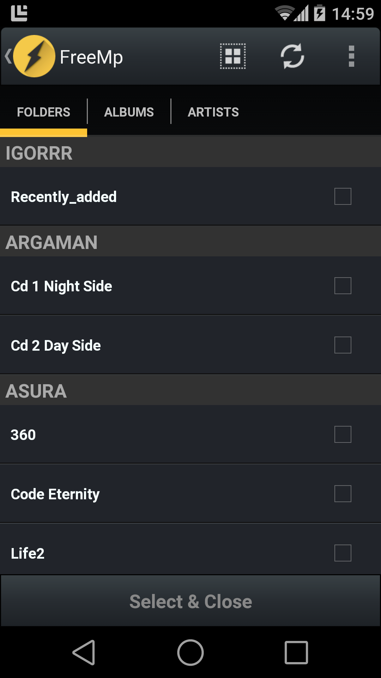This screenshot has width=381, height=678.
Task: Check the Recently_added folder checkbox
Action: click(343, 196)
